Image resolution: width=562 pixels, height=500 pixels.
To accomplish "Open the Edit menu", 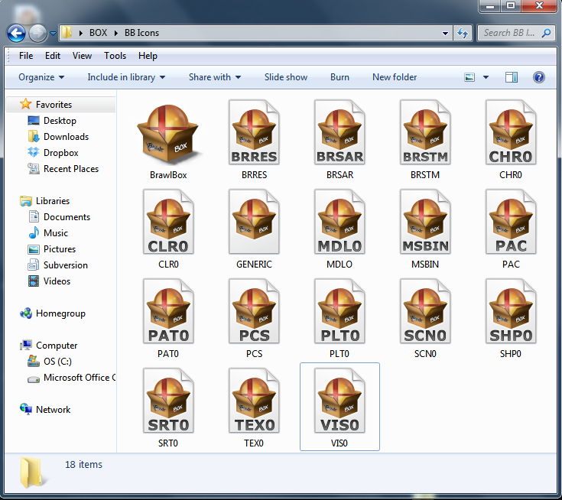I will pyautogui.click(x=53, y=56).
